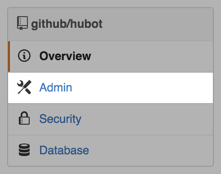
Task: Click the repository book icon
Action: click(x=22, y=23)
